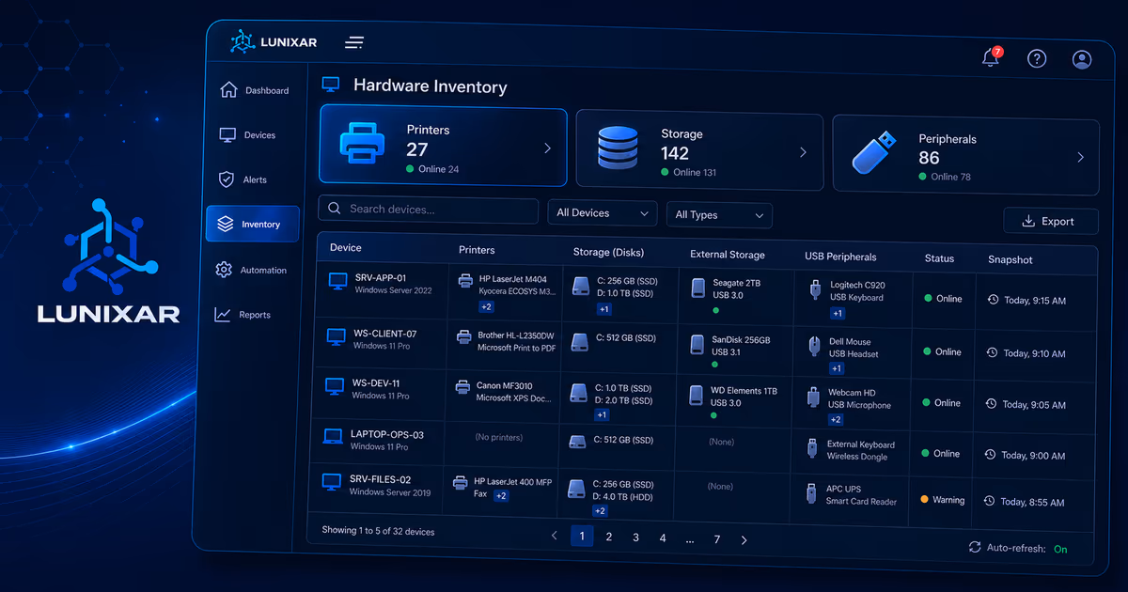Viewport: 1128px width, 592px height.
Task: Click the printer icon for HP LaserJet 400 MFP
Action: click(460, 483)
